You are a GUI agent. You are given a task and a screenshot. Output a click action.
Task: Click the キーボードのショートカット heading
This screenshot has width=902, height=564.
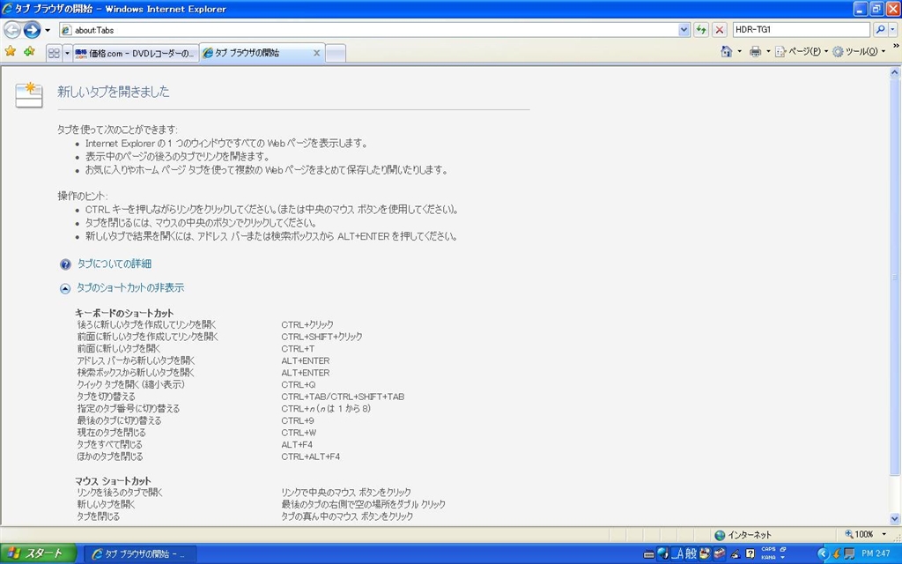click(x=123, y=313)
